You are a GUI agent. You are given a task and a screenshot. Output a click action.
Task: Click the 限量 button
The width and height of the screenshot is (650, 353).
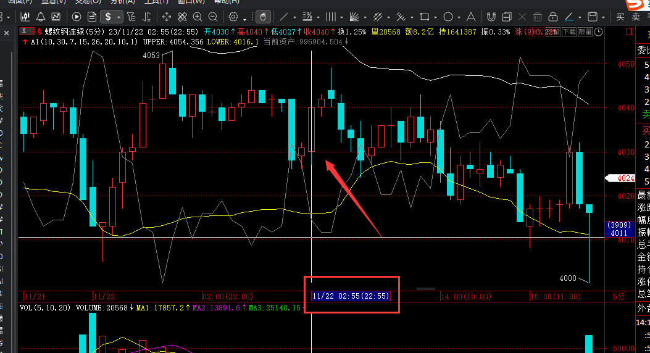point(585,32)
